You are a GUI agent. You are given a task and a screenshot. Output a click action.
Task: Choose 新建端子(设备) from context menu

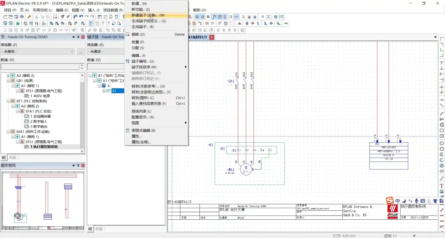pyautogui.click(x=148, y=15)
